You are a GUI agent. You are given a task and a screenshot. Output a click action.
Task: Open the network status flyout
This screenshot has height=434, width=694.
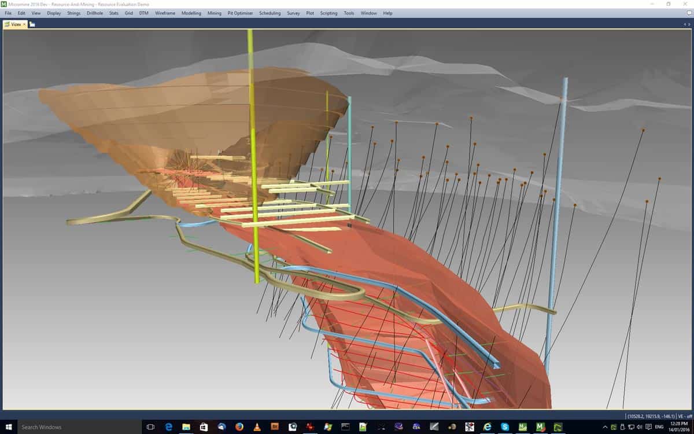point(631,427)
